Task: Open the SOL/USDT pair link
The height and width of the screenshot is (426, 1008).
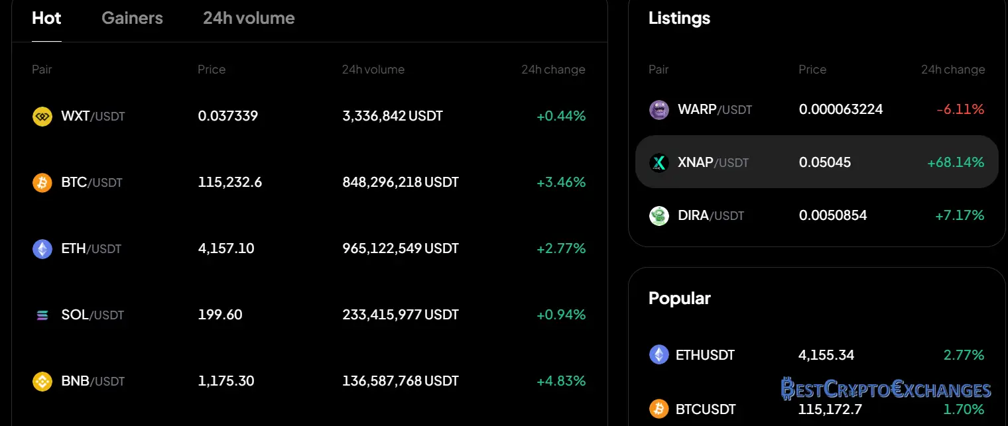Action: pos(93,315)
